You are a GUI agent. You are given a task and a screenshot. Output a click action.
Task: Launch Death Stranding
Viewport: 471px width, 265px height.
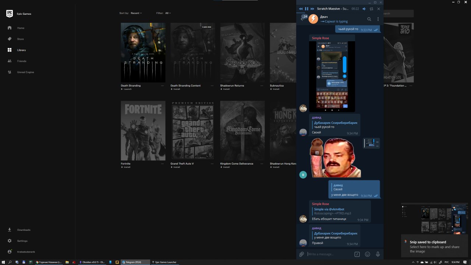pyautogui.click(x=126, y=89)
